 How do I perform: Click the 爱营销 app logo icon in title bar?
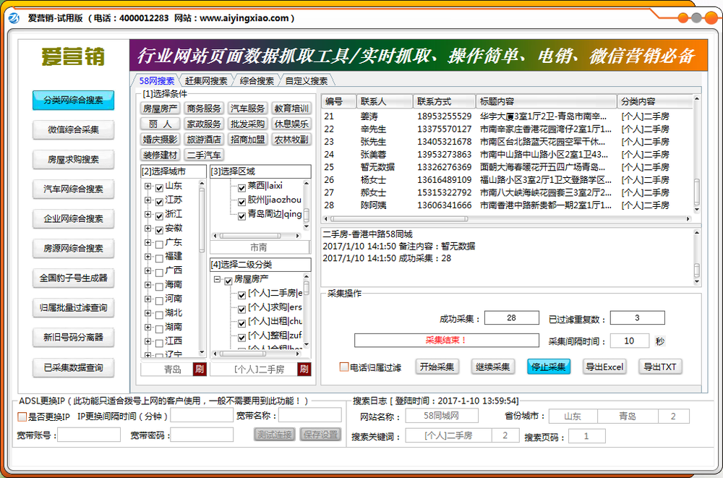point(14,18)
